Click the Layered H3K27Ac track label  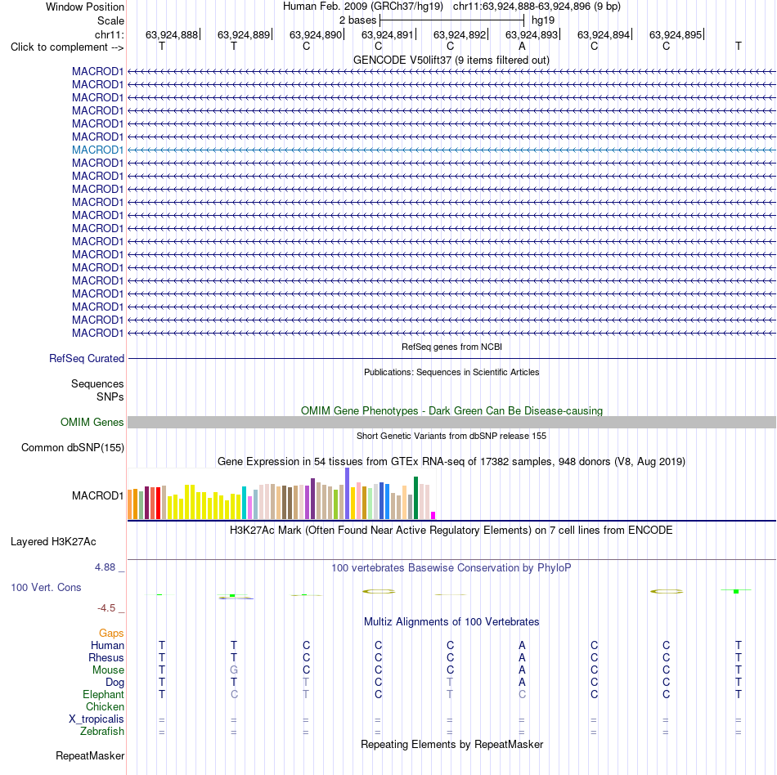[53, 541]
